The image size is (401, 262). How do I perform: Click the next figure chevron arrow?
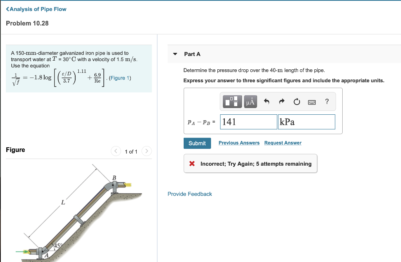(x=146, y=151)
